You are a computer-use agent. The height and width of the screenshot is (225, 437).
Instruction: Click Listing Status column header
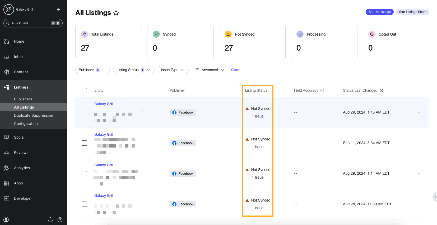pos(256,90)
